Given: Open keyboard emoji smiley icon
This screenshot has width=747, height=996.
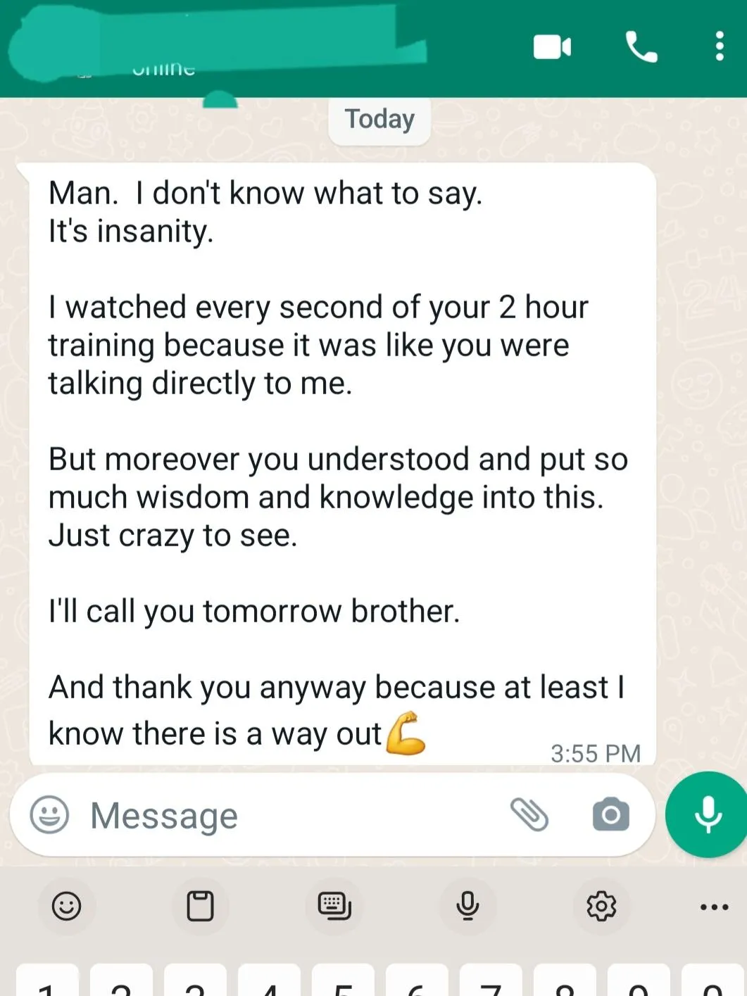Looking at the screenshot, I should 67,906.
